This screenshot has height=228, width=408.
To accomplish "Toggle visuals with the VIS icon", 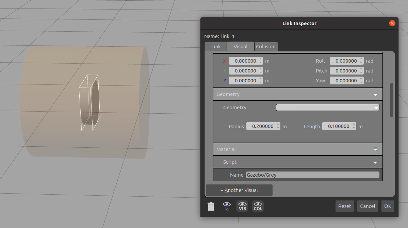I will [x=242, y=206].
